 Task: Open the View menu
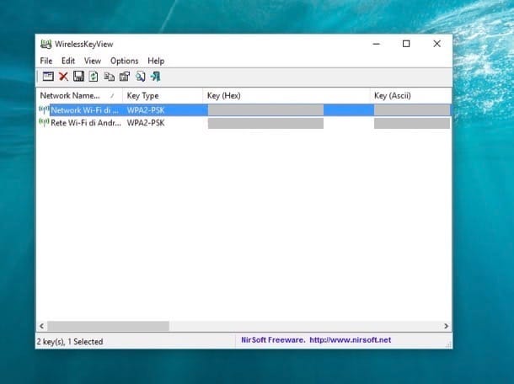coord(93,61)
